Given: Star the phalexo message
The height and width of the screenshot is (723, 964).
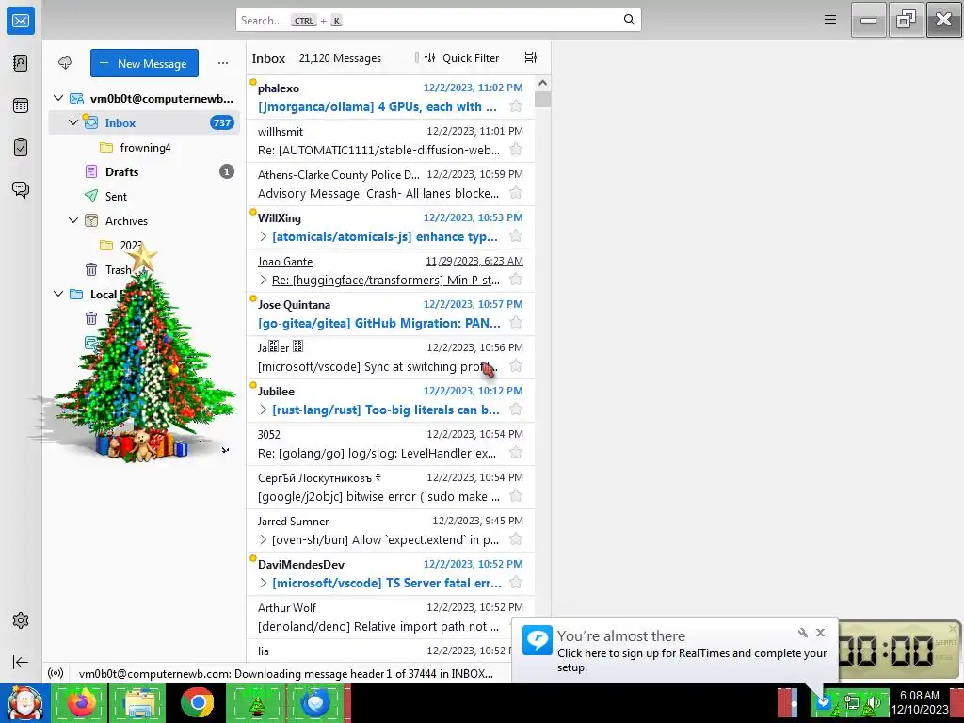Looking at the screenshot, I should tap(516, 106).
